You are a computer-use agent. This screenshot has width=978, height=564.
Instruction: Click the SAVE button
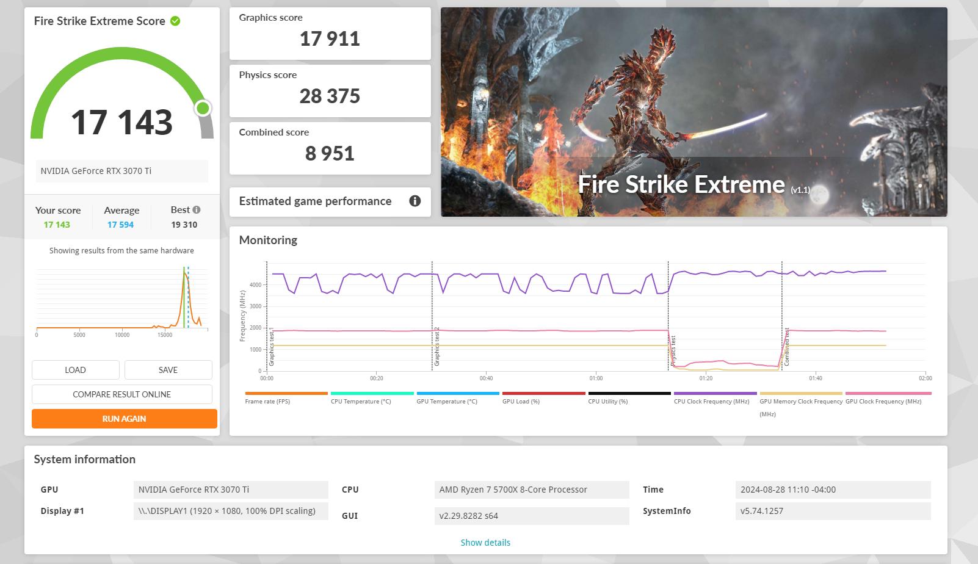168,370
